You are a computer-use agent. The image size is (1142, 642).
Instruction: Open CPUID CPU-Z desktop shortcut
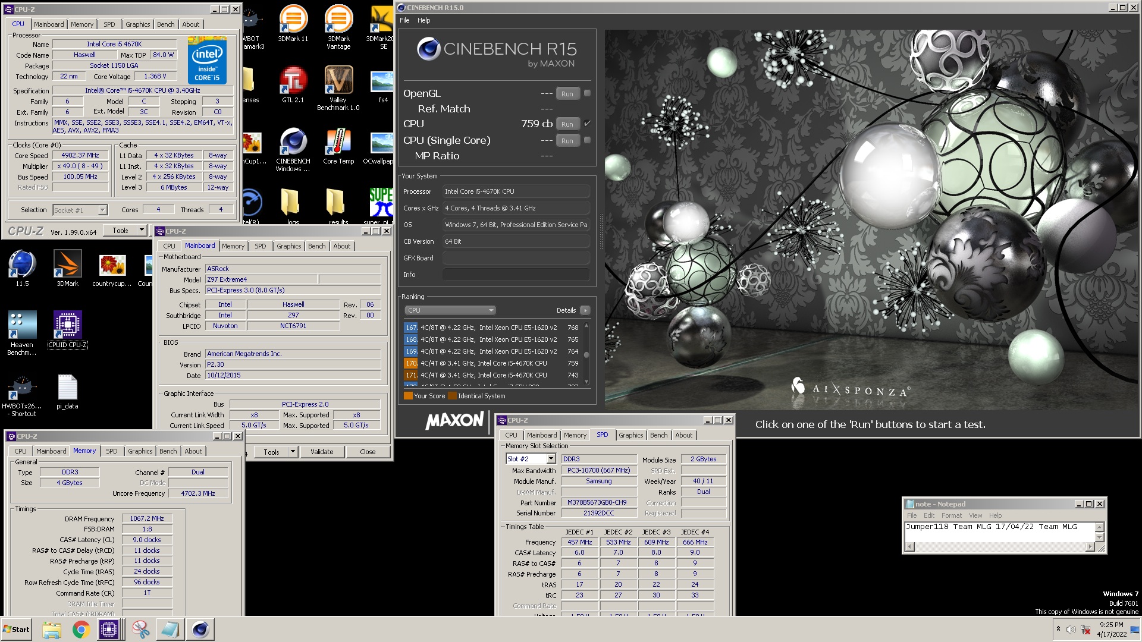pos(67,329)
